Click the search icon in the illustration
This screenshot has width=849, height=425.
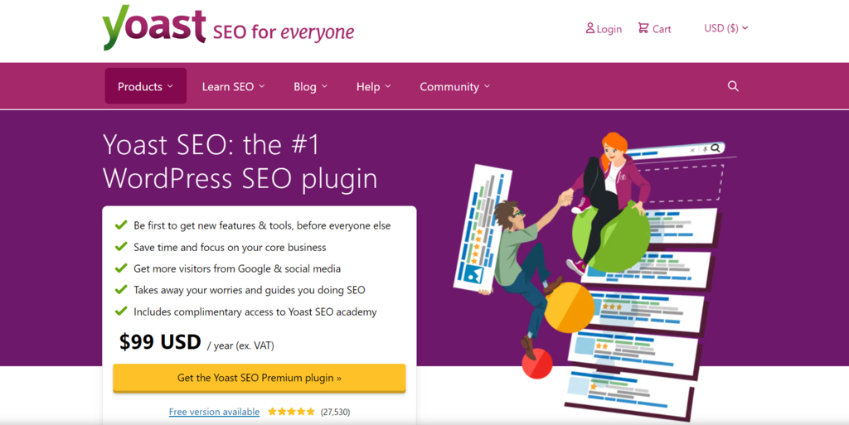716,148
